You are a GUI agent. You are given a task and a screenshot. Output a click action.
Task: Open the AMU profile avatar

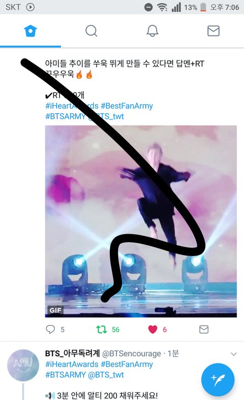[x=23, y=365]
